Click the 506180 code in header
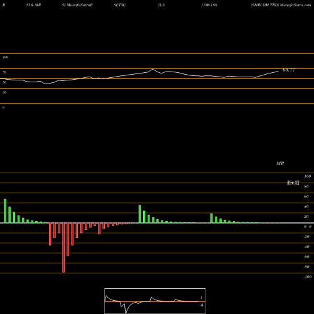 click(x=210, y=5)
